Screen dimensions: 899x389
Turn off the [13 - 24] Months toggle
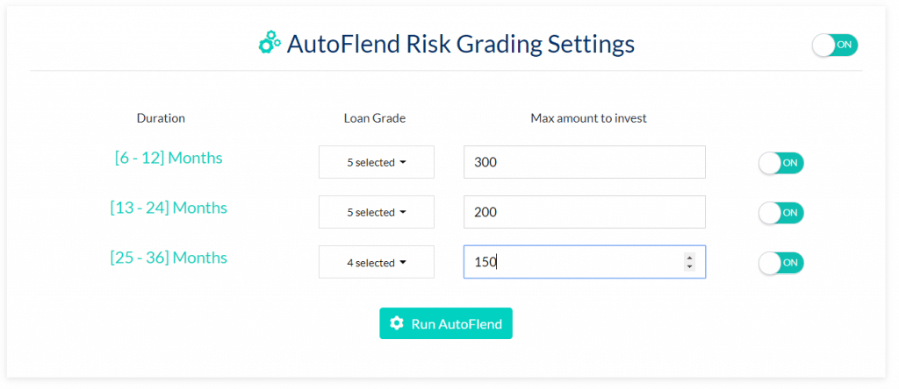(x=781, y=213)
